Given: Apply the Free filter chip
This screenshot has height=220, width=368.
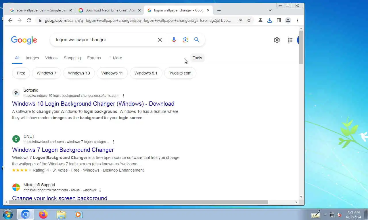Looking at the screenshot, I should click(x=21, y=73).
